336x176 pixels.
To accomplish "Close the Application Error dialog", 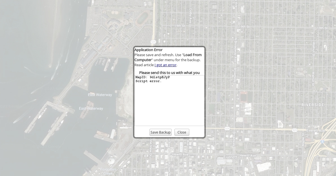I will pos(182,132).
